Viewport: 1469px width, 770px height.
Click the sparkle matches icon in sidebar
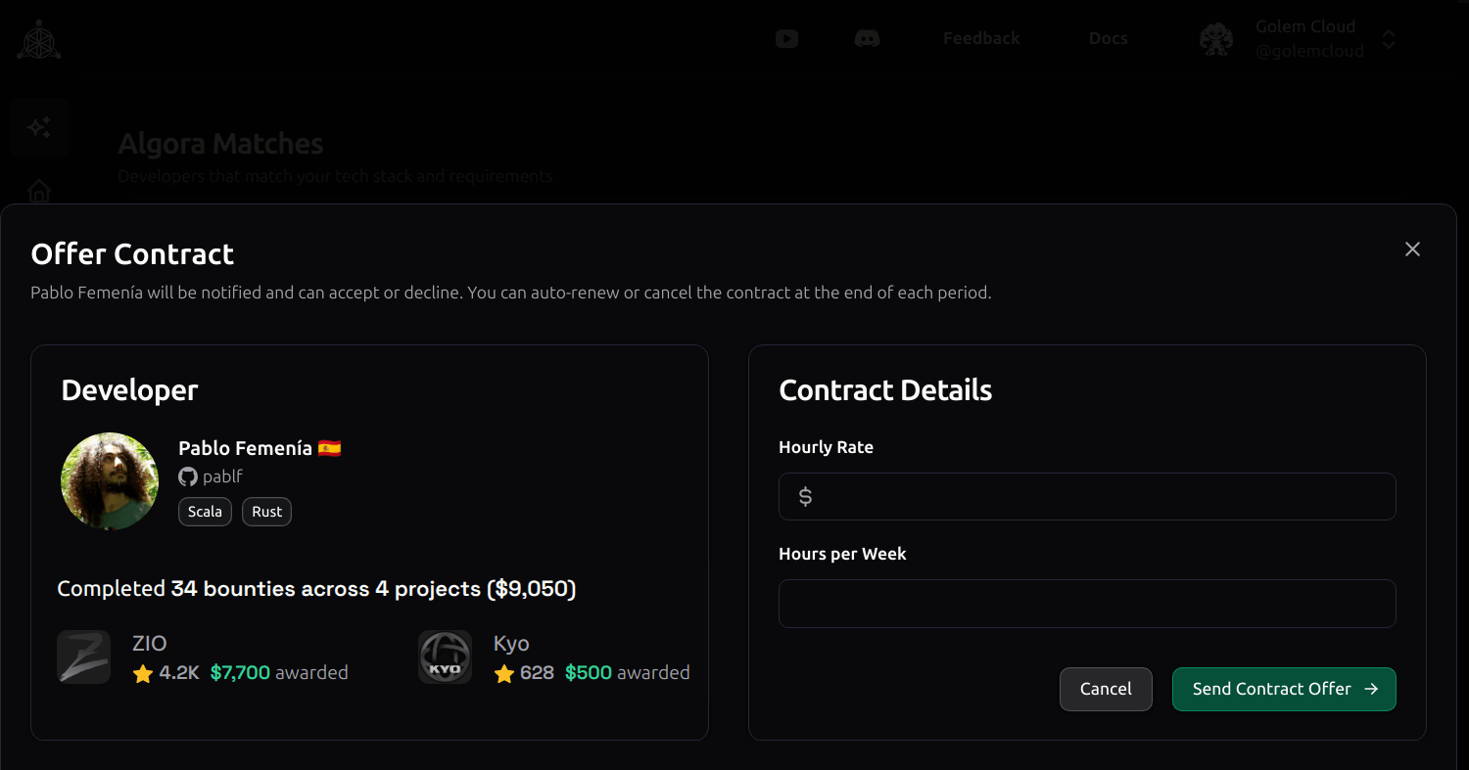tap(39, 127)
